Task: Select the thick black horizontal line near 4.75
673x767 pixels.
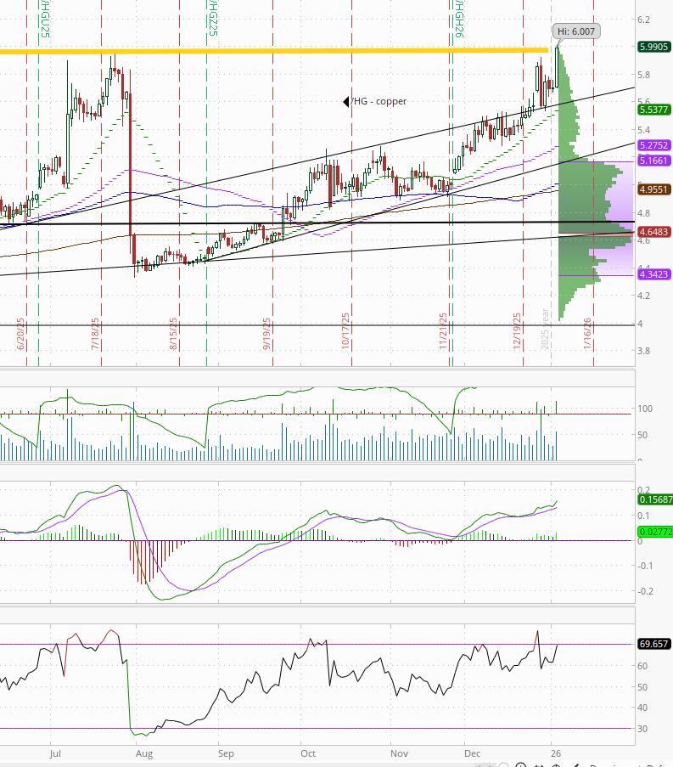Action: coord(317,223)
